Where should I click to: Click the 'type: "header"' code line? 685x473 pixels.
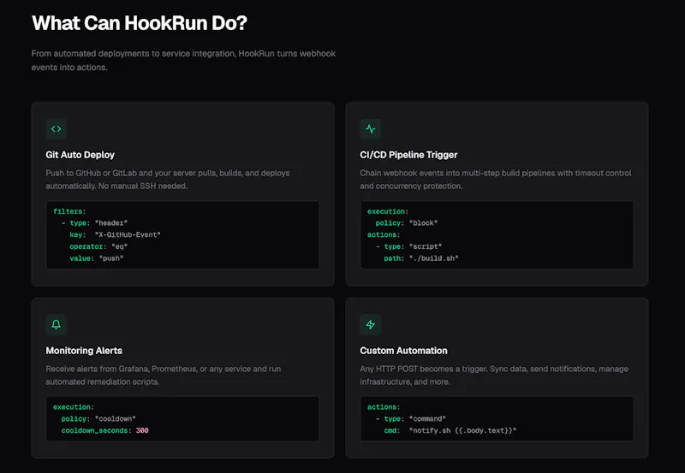[x=94, y=223]
